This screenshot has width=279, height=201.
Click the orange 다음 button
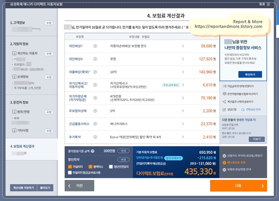coord(238,186)
